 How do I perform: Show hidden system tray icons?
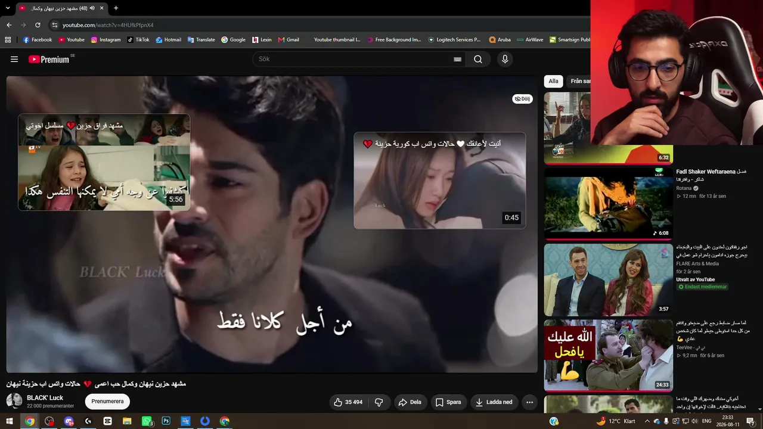tap(647, 421)
